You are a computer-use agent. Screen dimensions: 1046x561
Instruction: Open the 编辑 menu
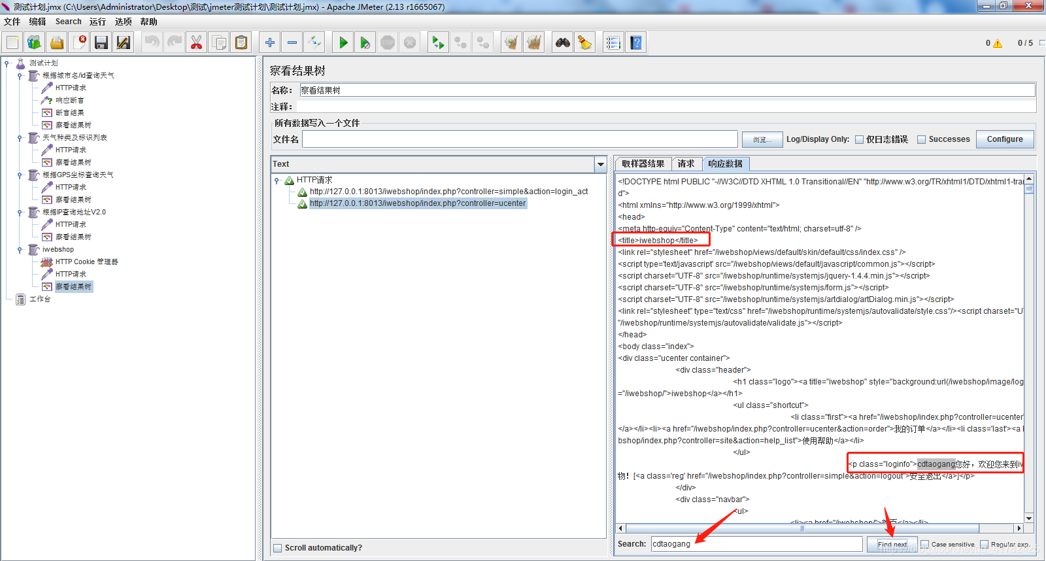click(x=37, y=22)
